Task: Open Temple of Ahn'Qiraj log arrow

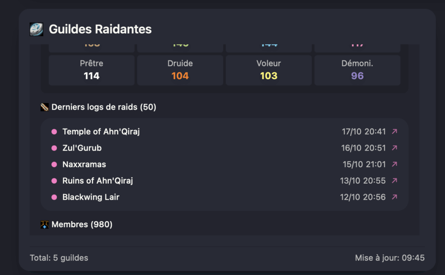Action: [395, 131]
